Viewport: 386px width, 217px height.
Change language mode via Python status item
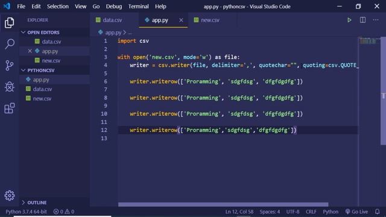pos(331,212)
